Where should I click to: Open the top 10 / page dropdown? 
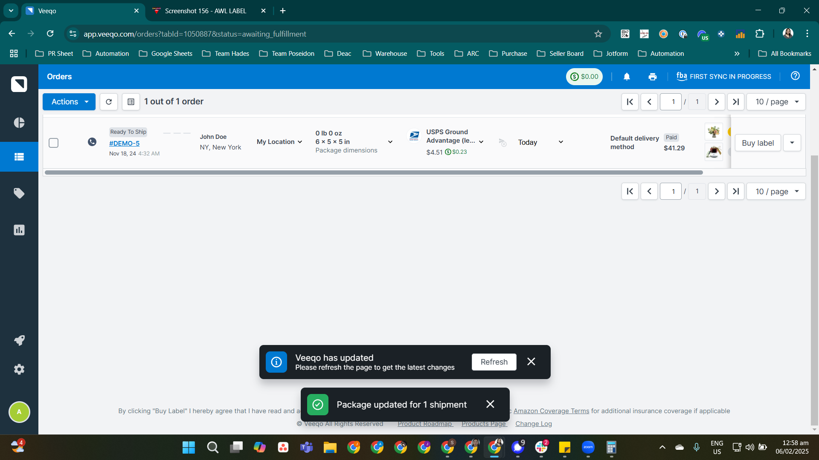pos(776,102)
